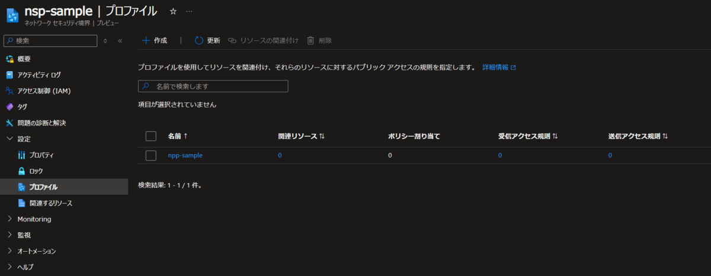Click the 削除 trash can icon
This screenshot has width=711, height=276.
click(310, 40)
